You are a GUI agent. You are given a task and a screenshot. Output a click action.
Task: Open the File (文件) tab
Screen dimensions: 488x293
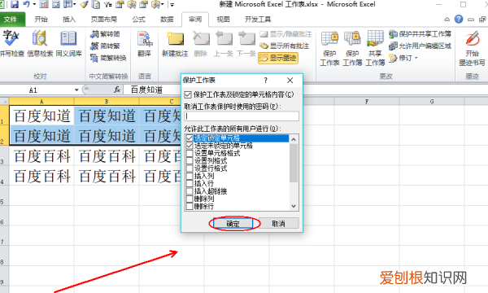click(11, 20)
